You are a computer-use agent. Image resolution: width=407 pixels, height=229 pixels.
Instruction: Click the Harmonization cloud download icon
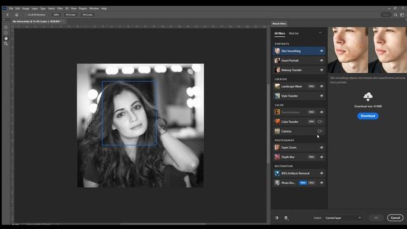pos(322,112)
